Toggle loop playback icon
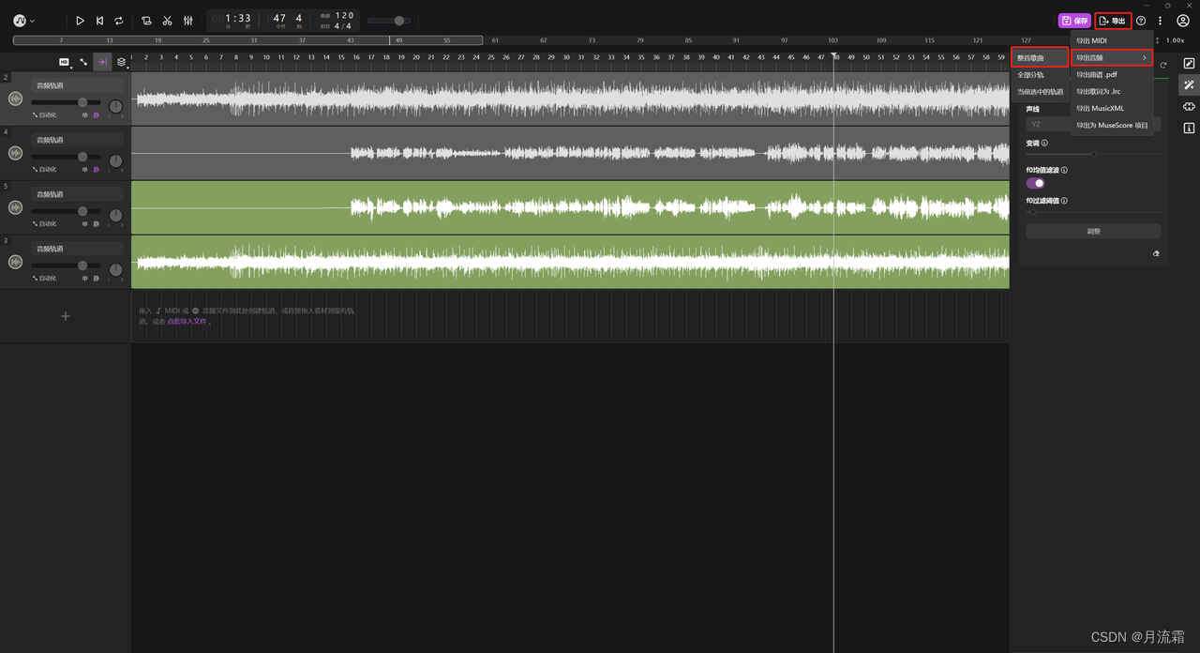Viewport: 1200px width, 653px height. (119, 21)
